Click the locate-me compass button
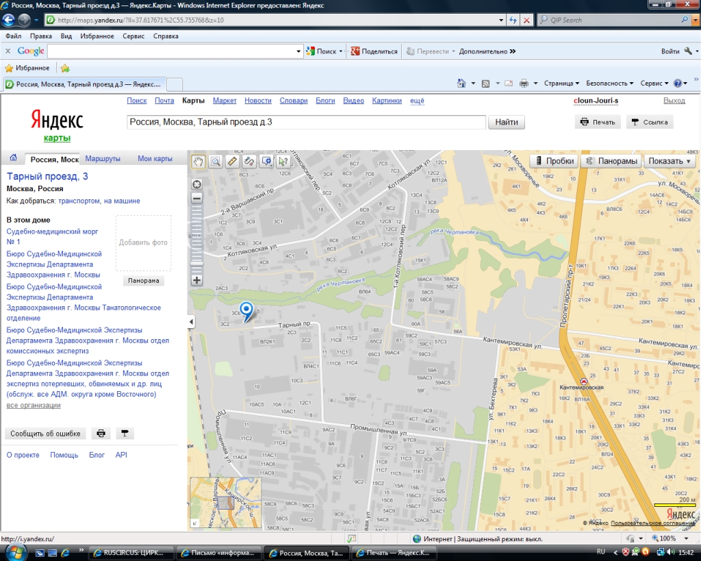This screenshot has height=561, width=701. tap(196, 184)
